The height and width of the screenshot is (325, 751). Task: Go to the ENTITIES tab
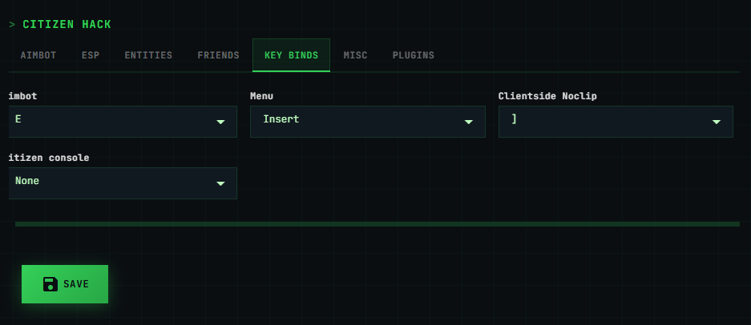click(148, 55)
